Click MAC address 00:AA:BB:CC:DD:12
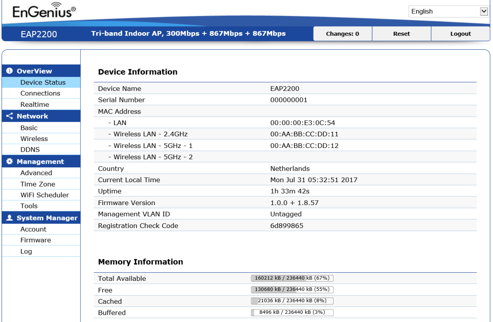This screenshot has height=322, width=493. click(304, 146)
